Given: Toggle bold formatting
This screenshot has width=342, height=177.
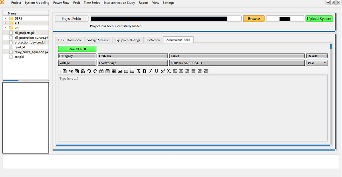Looking at the screenshot, I should pyautogui.click(x=144, y=71).
